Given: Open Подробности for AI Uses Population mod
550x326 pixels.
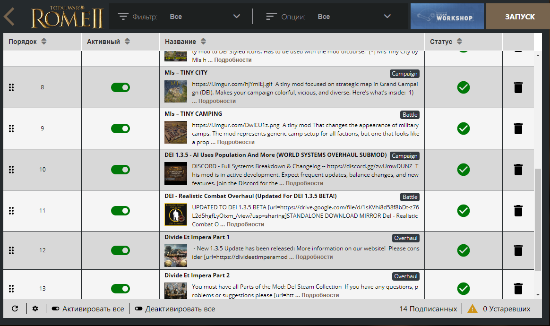Looking at the screenshot, I should point(304,183).
